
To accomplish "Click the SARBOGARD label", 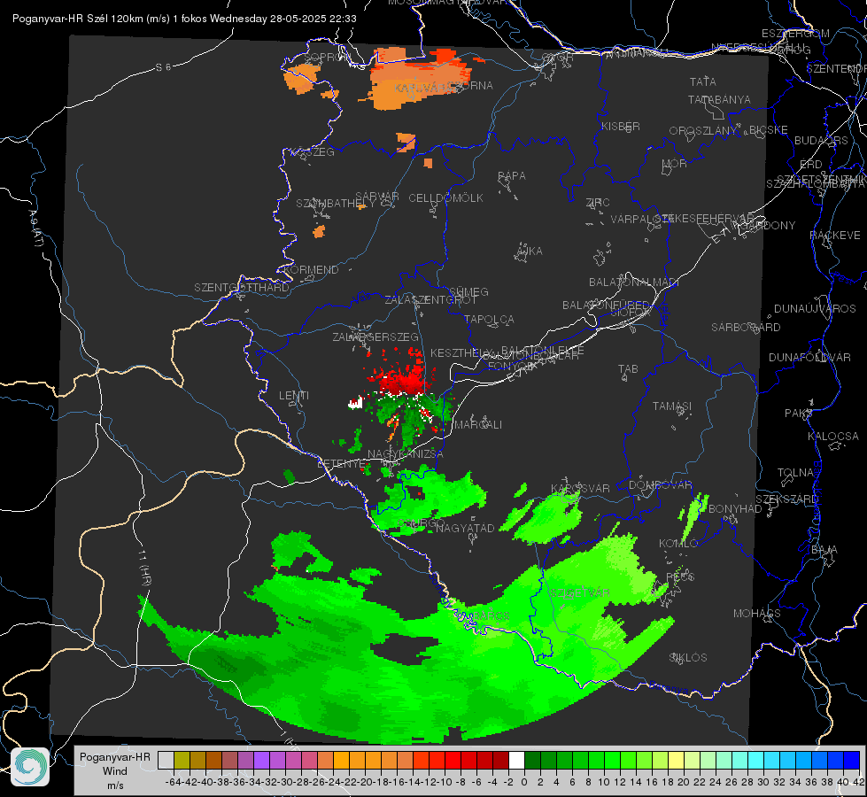I will [746, 327].
